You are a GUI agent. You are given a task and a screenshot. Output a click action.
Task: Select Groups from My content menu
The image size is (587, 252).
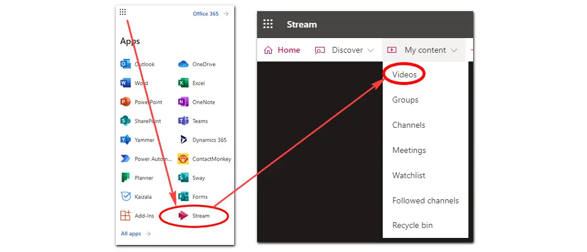405,100
